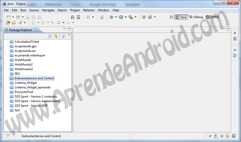Switch to the Debug perspective
The width and height of the screenshot is (241, 142).
click(x=196, y=17)
